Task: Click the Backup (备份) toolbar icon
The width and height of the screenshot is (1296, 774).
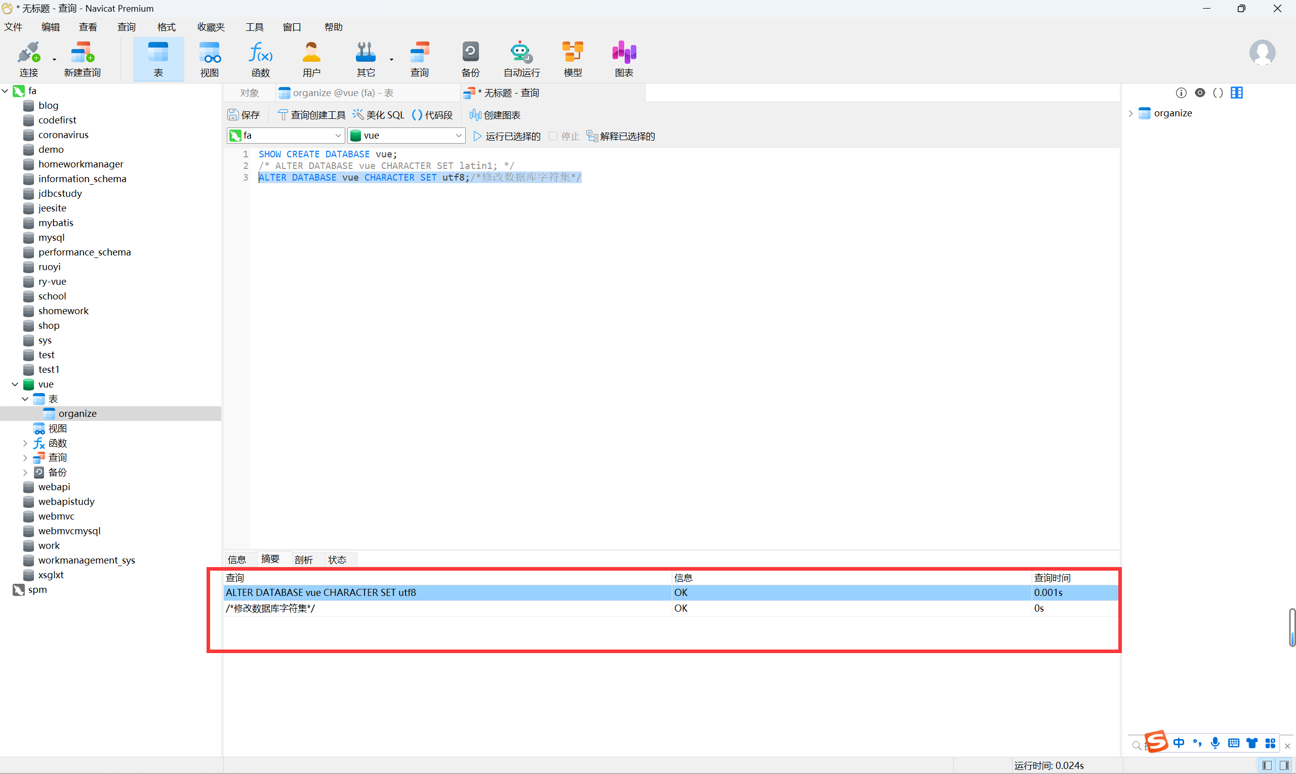Action: [x=470, y=58]
